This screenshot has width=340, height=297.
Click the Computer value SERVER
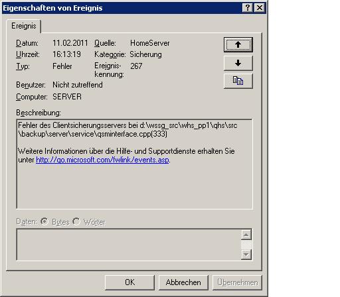point(67,97)
